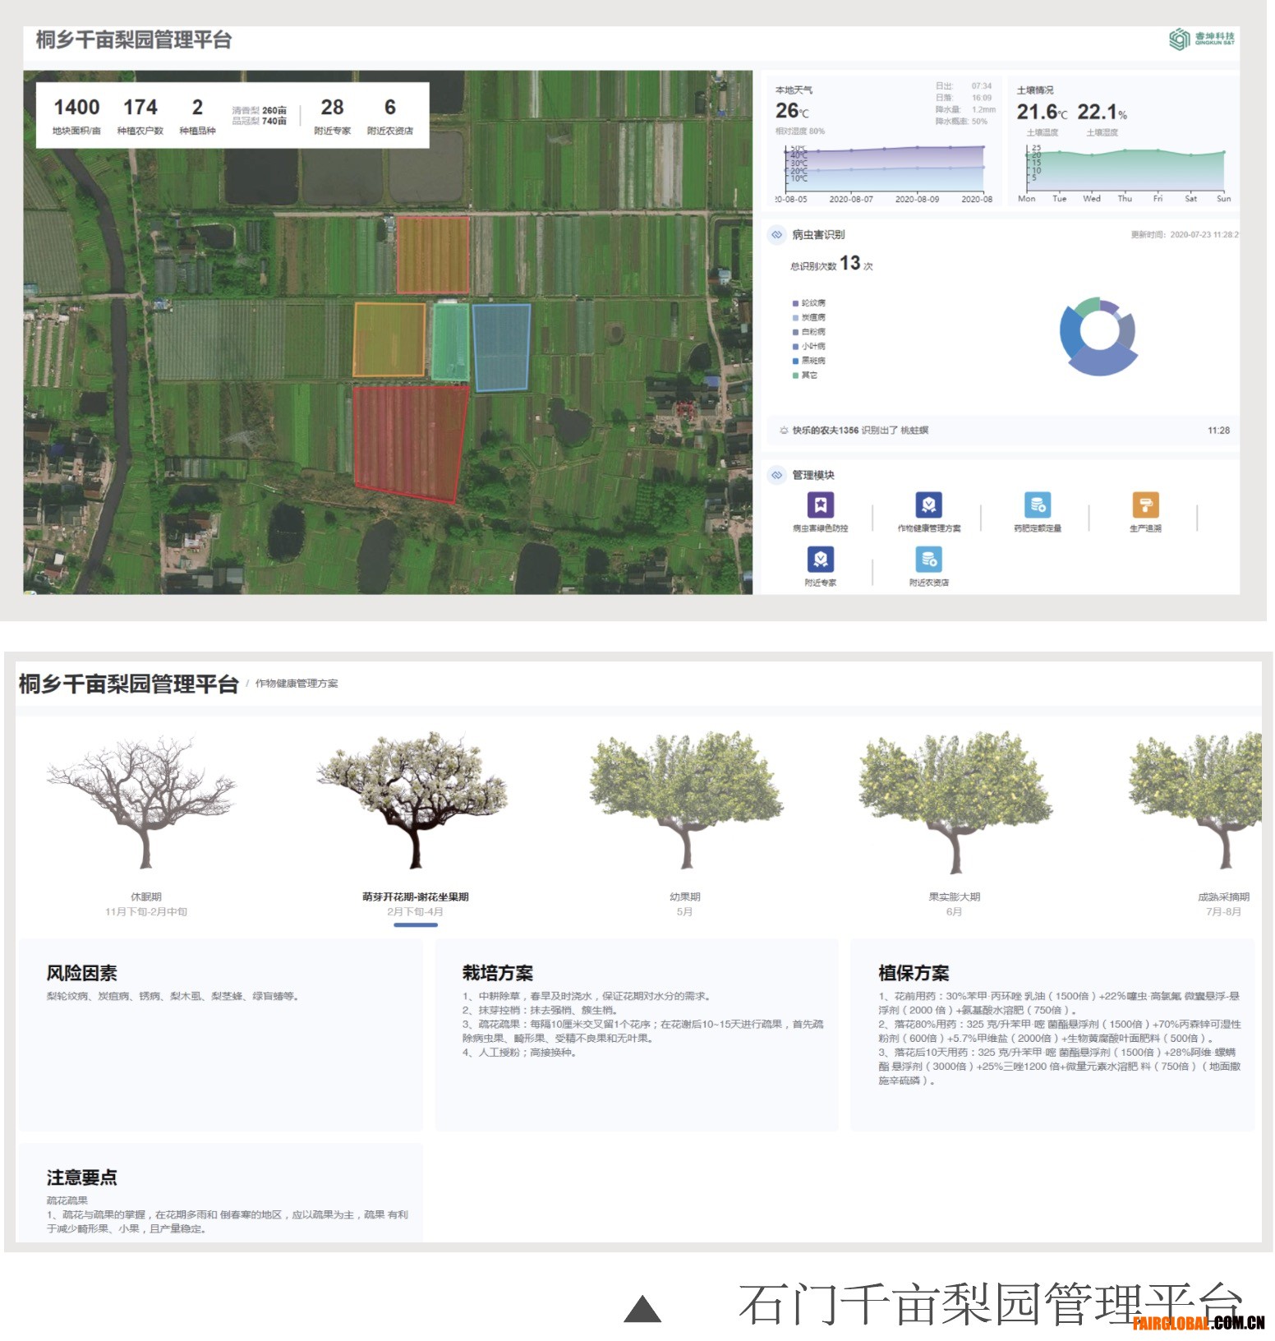Click the 总识别次数 13 次 count
Viewport: 1275px width, 1341px height.
click(831, 264)
